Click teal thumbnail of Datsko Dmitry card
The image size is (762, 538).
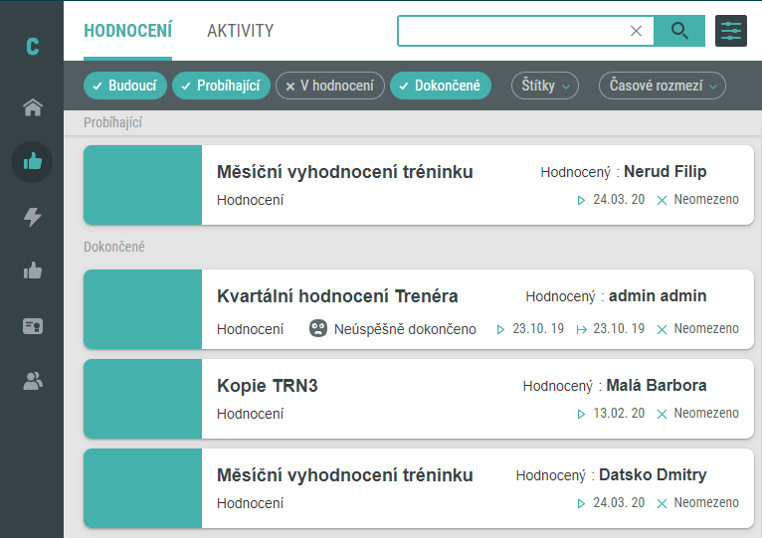point(142,488)
